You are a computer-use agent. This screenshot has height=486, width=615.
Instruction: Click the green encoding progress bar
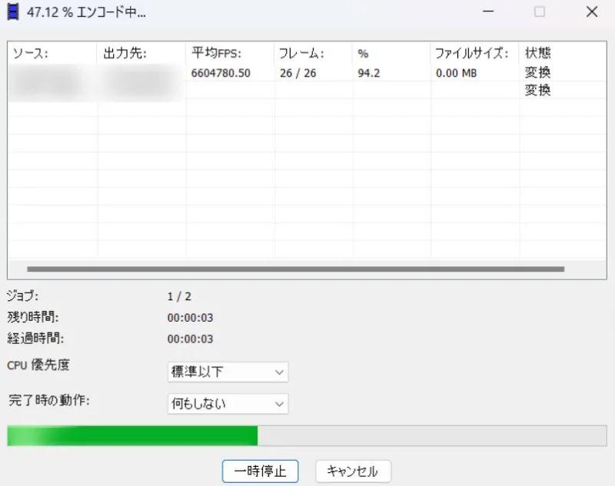click(131, 435)
